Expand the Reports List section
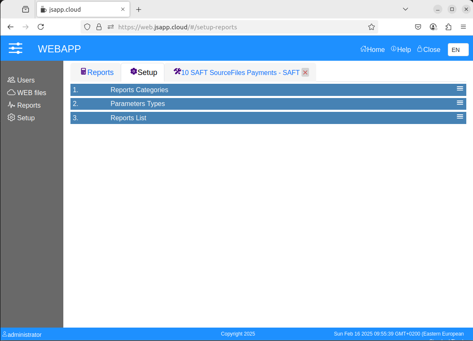 tap(268, 118)
